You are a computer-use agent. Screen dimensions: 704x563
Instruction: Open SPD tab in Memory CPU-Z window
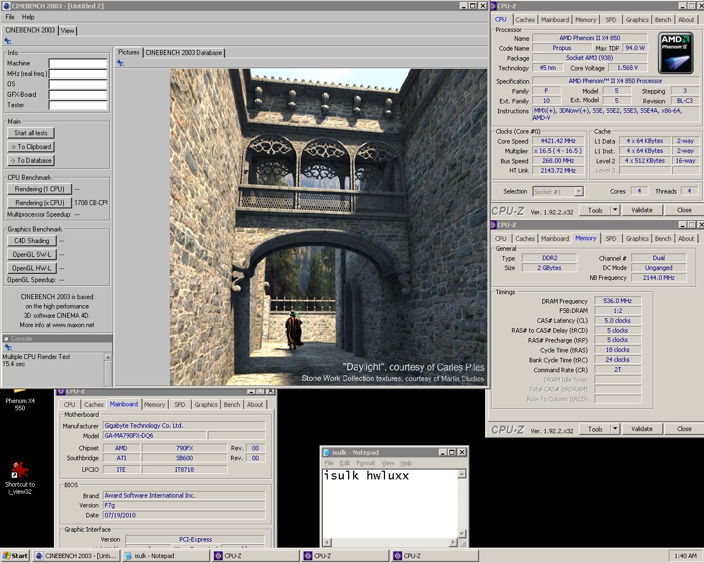[610, 239]
